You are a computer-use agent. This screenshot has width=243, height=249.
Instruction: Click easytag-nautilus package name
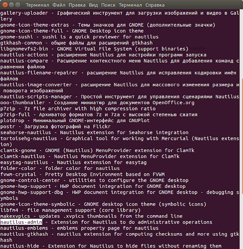coord(24,162)
